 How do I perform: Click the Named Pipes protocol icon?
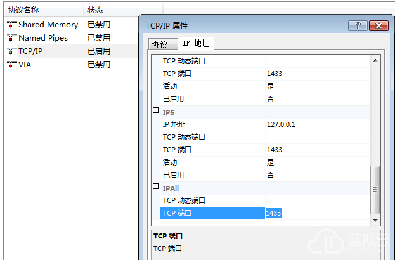tap(11, 38)
